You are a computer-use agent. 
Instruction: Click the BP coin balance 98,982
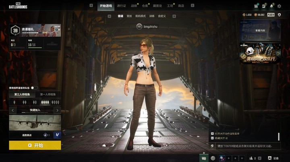[x=259, y=15]
